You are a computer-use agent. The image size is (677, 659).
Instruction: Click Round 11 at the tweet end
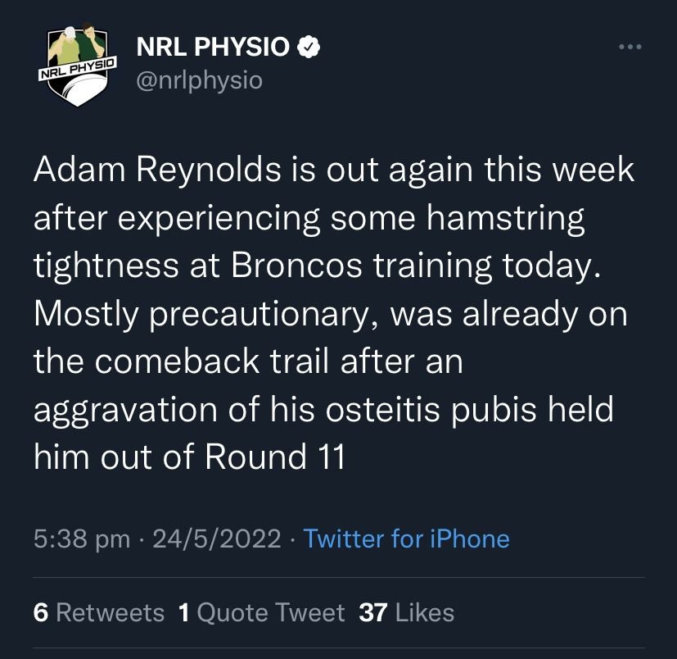(x=274, y=457)
